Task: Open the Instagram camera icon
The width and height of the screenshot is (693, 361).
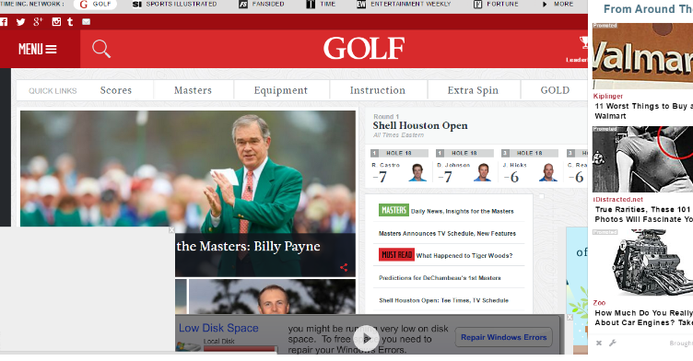Action: [56, 22]
